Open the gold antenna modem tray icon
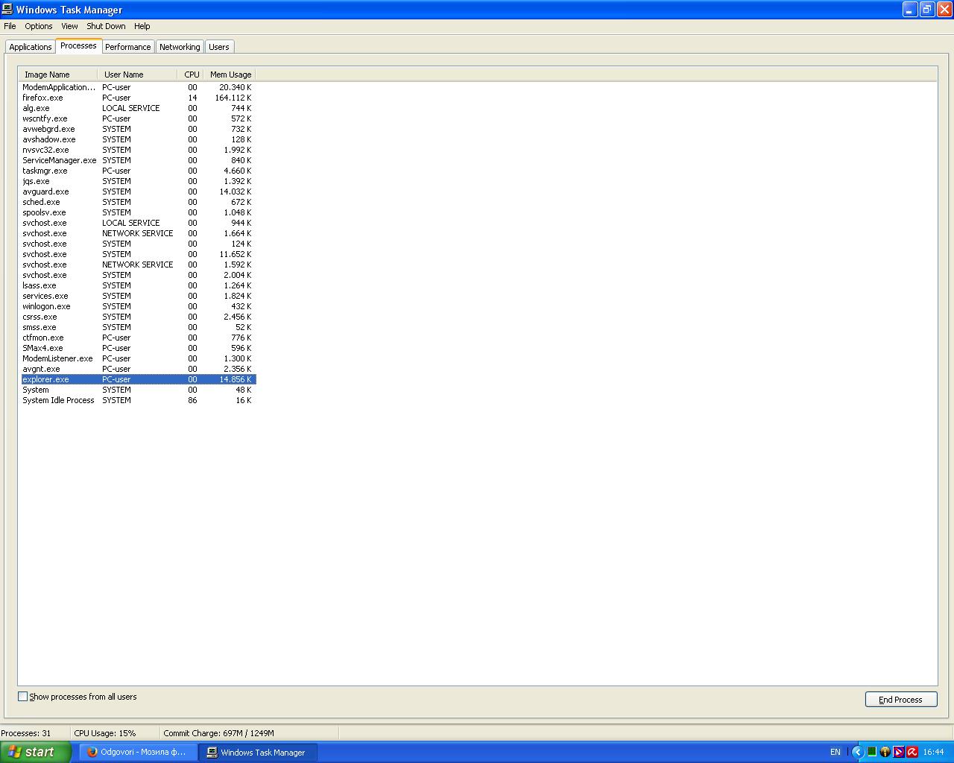Image resolution: width=954 pixels, height=763 pixels. point(885,752)
